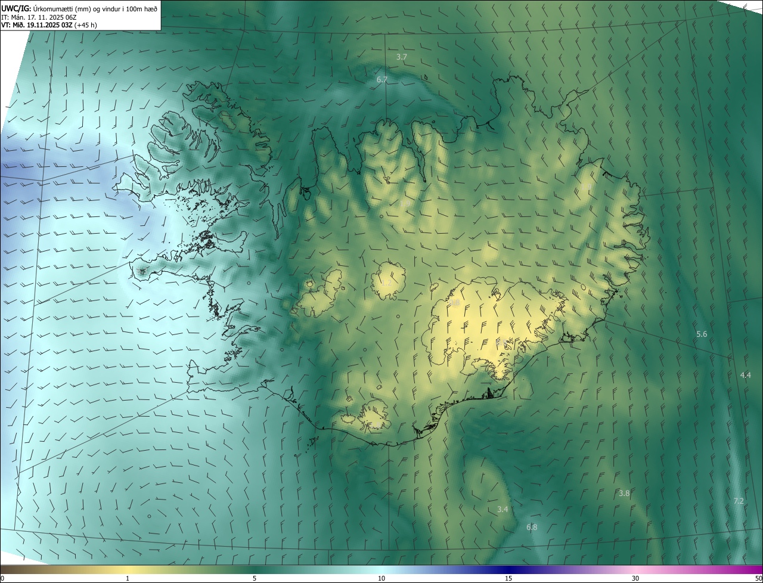Click the color scale tick label '1'
This screenshot has height=583, width=763.
coord(128,578)
